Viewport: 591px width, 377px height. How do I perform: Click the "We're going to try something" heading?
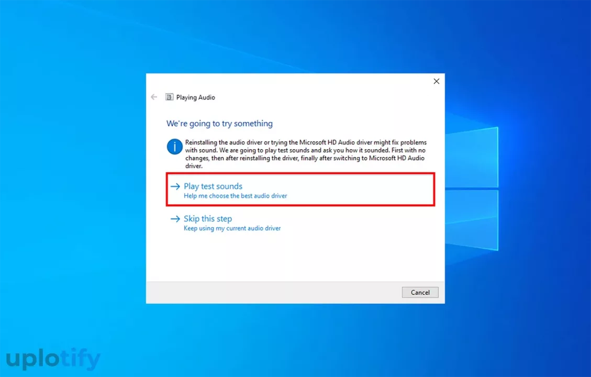click(219, 124)
